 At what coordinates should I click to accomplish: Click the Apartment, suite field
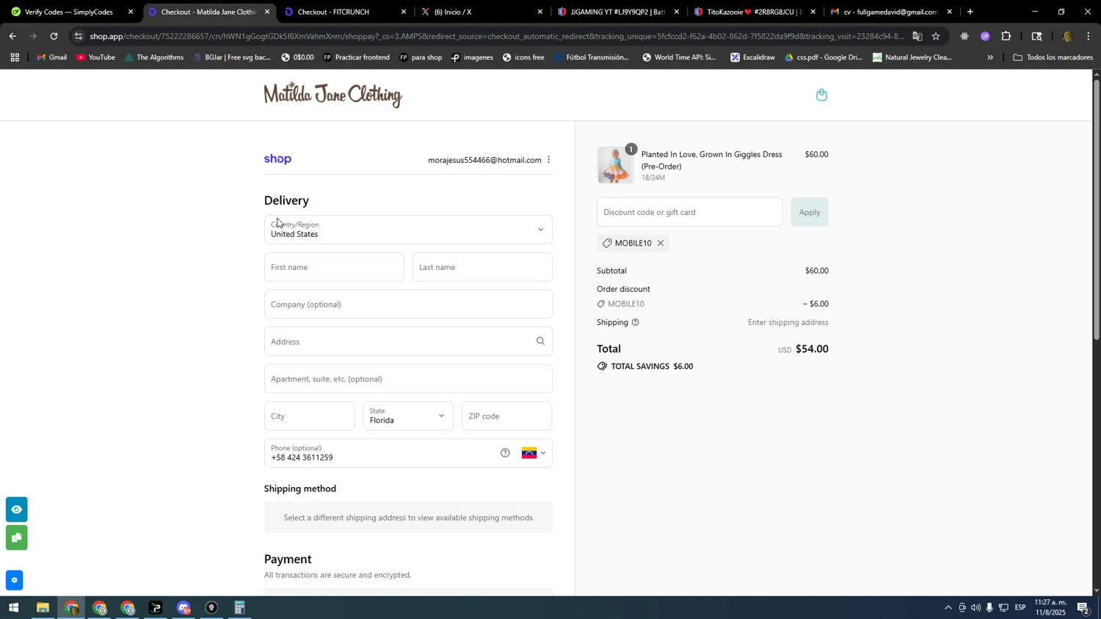point(408,379)
